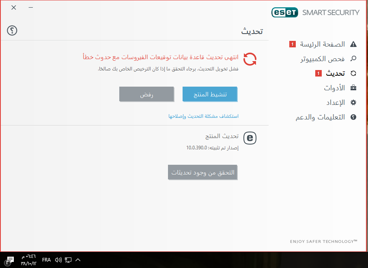The height and width of the screenshot is (268, 368).
Task: Click the SMART SECURITY title text
Action: (x=331, y=13)
